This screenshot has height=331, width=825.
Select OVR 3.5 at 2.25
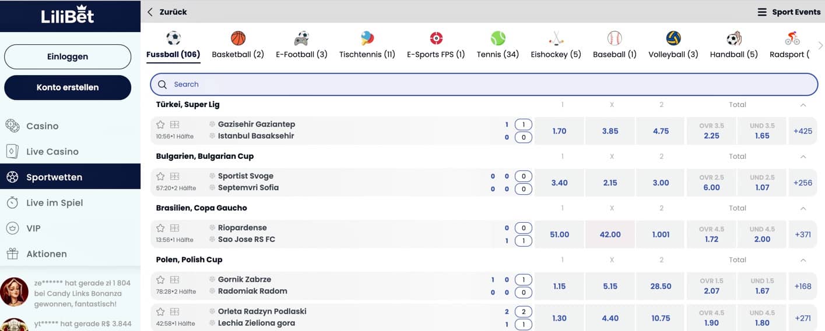[x=711, y=131]
